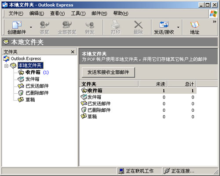The height and width of the screenshot is (176, 220).
Task: Click the 全部答复 (Reply All) icon
Action: 67,25
